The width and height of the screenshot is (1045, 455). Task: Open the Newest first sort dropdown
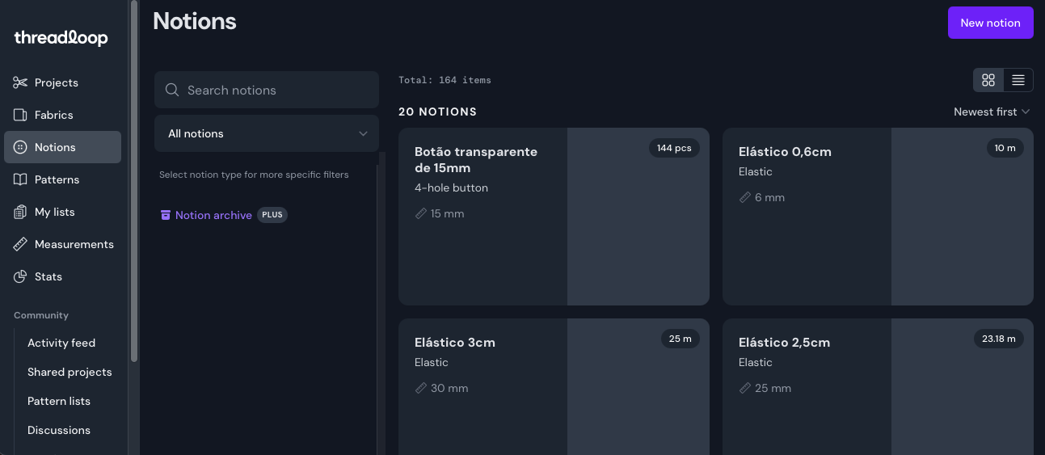pos(991,112)
